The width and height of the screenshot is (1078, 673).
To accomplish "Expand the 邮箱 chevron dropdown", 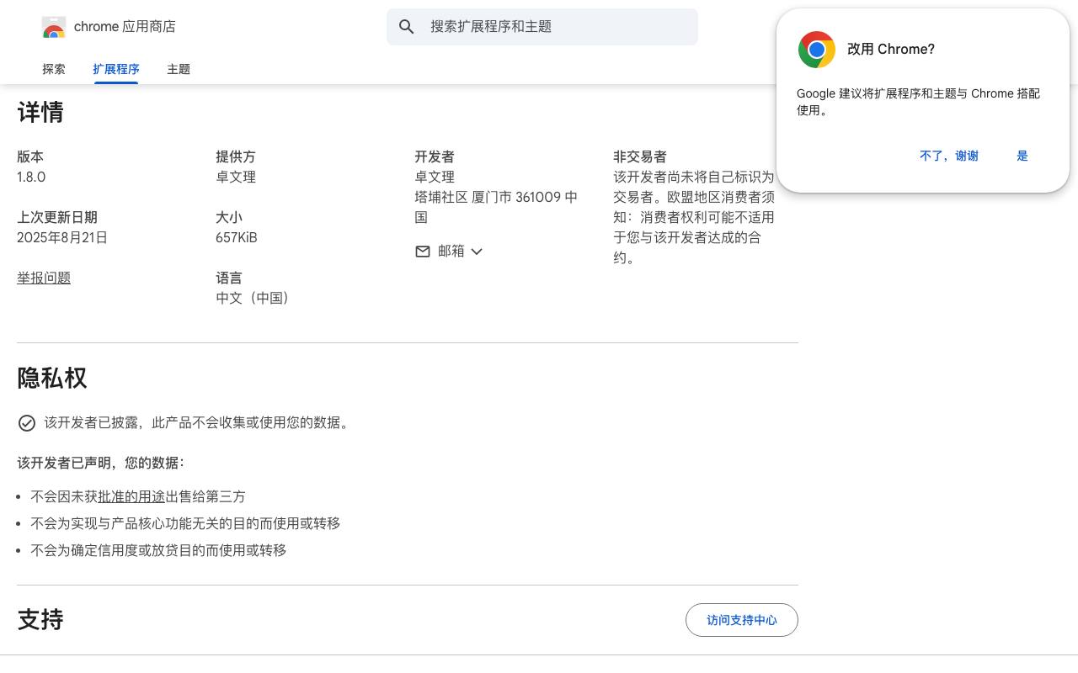I will coord(477,252).
